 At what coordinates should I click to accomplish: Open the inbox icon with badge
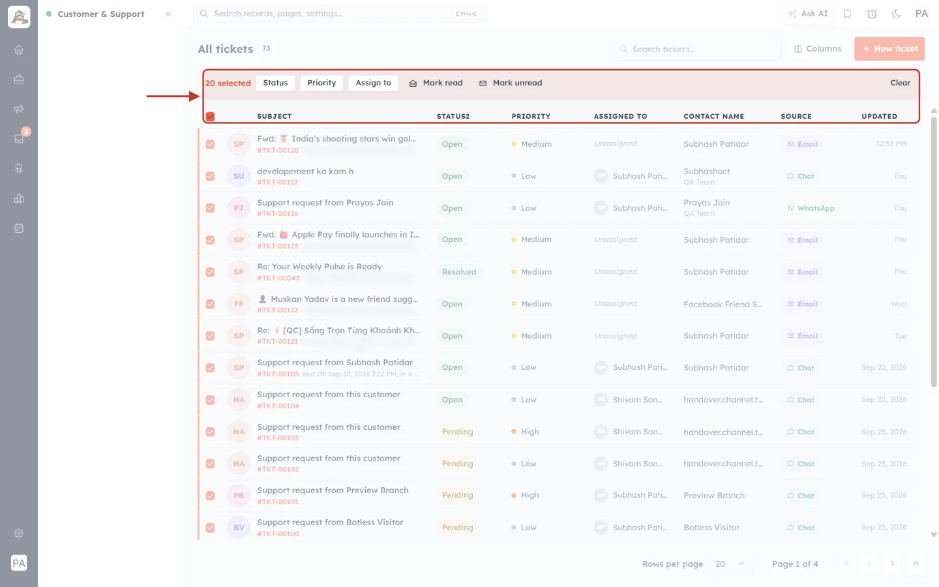pyautogui.click(x=19, y=138)
